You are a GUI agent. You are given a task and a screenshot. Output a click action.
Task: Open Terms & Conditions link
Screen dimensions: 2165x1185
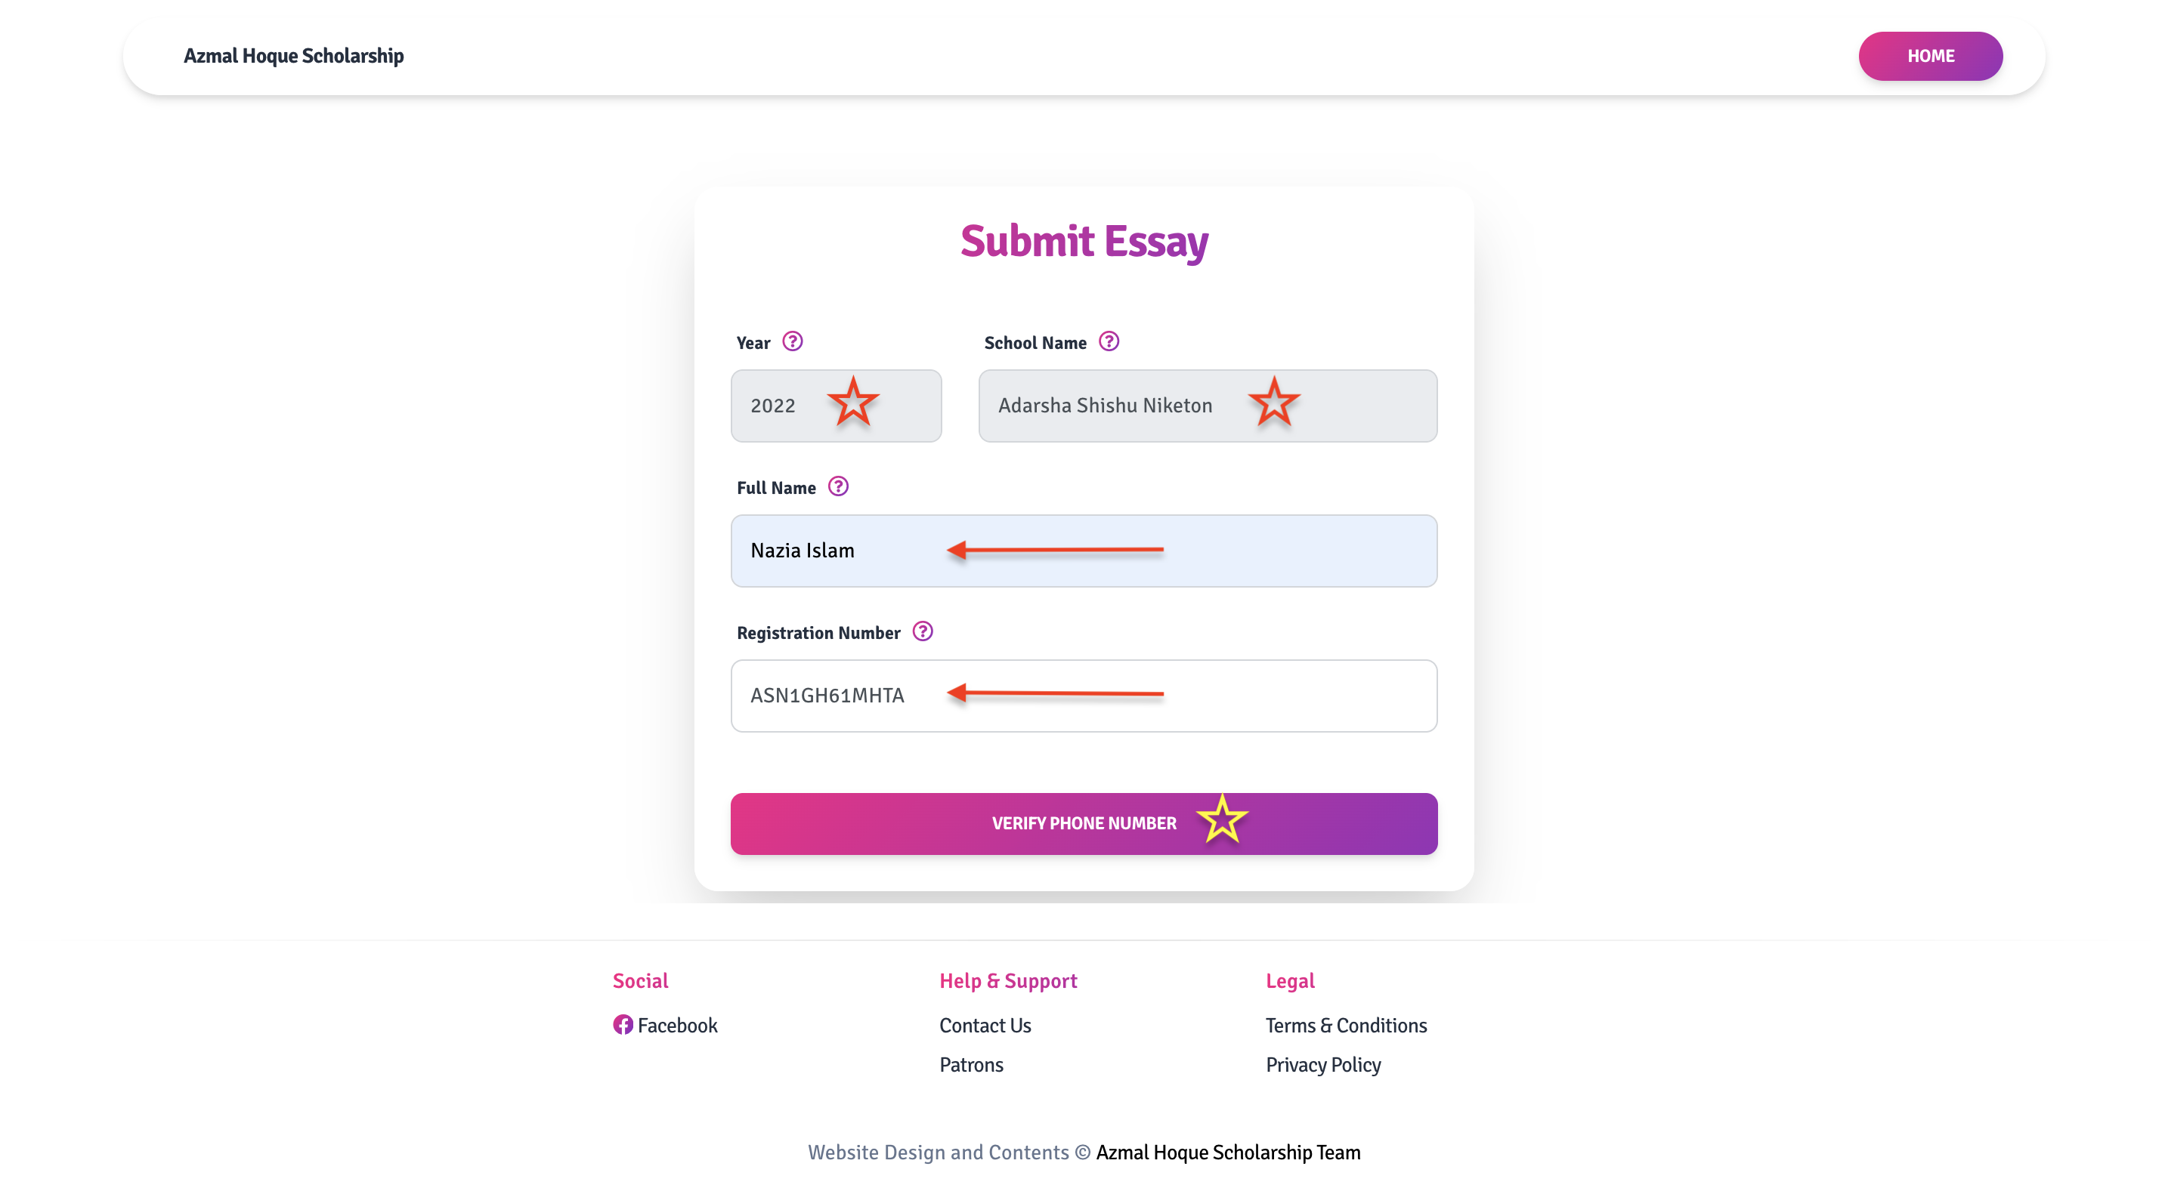1346,1026
